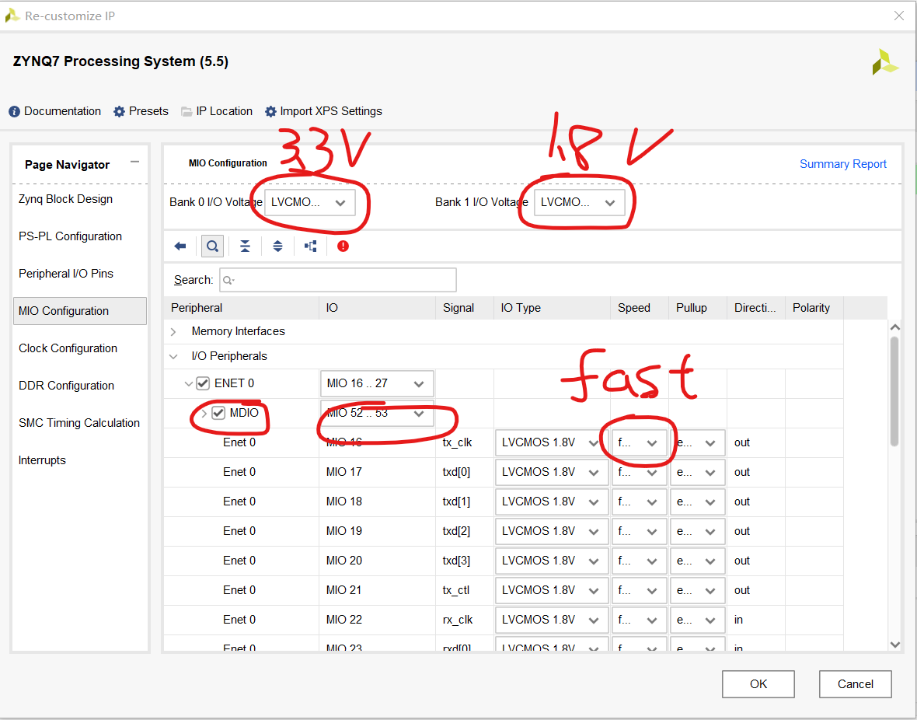Open the Bank 1 I/O Voltage dropdown

(579, 202)
